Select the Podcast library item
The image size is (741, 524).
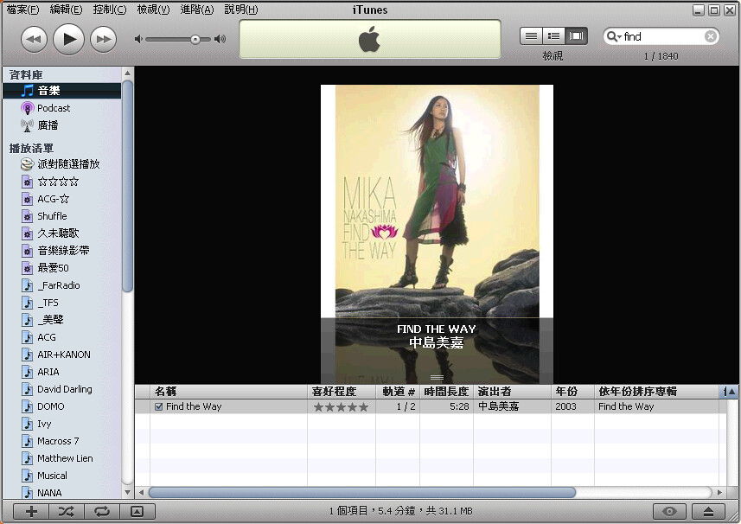(x=54, y=108)
